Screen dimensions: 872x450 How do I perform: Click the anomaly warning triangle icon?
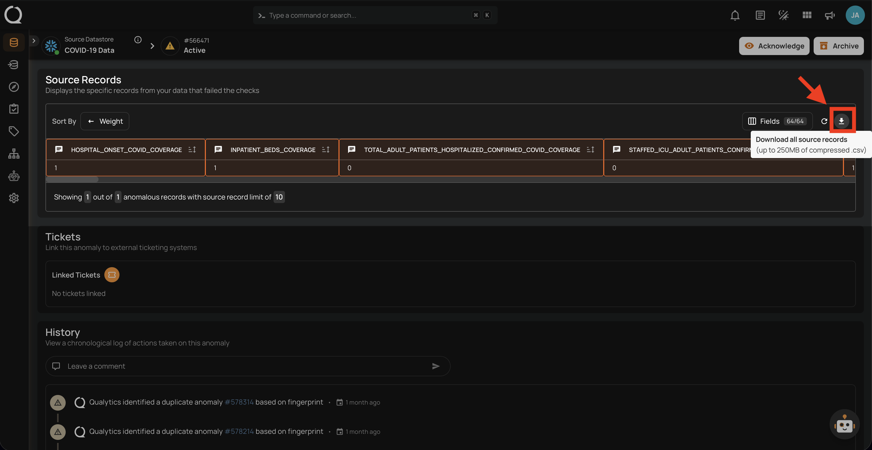pyautogui.click(x=170, y=46)
